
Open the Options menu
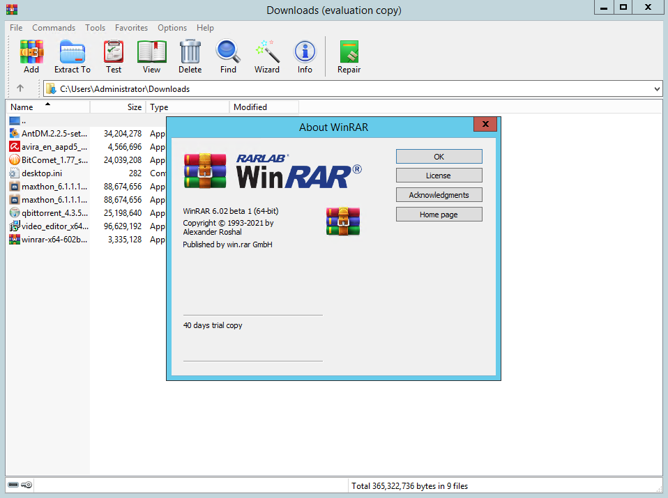(172, 28)
